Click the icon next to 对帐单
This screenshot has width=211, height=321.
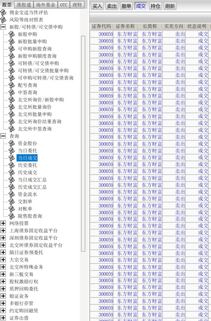(12, 209)
